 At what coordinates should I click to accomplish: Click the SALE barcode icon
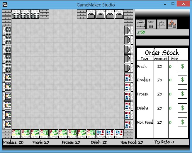pos(151,24)
